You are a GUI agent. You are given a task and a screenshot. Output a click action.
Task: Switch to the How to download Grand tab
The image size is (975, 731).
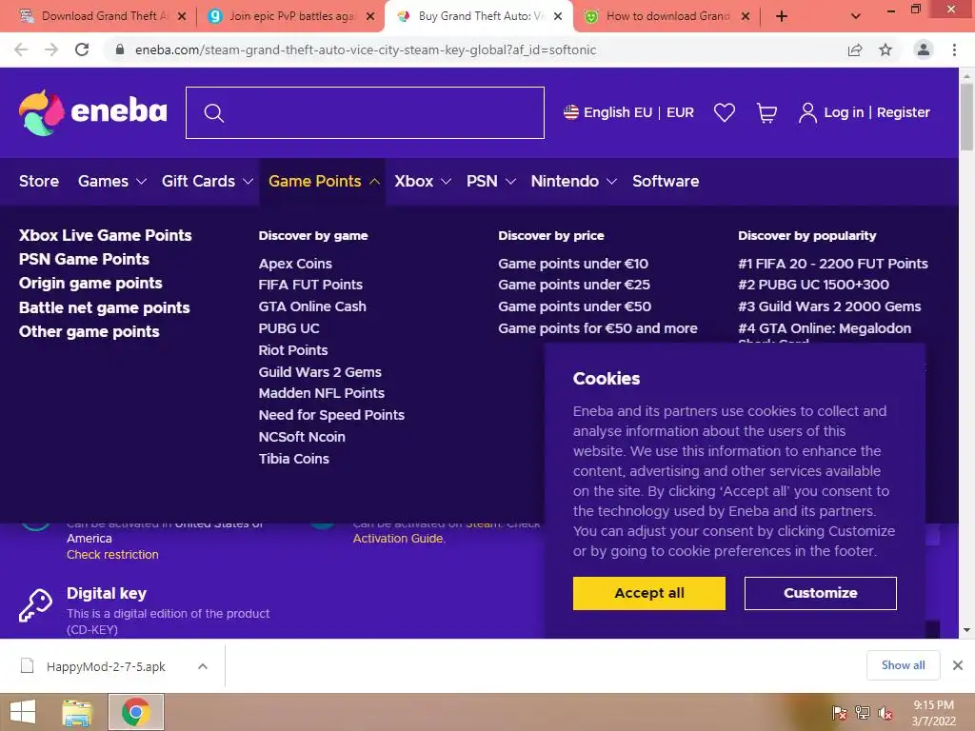point(667,16)
